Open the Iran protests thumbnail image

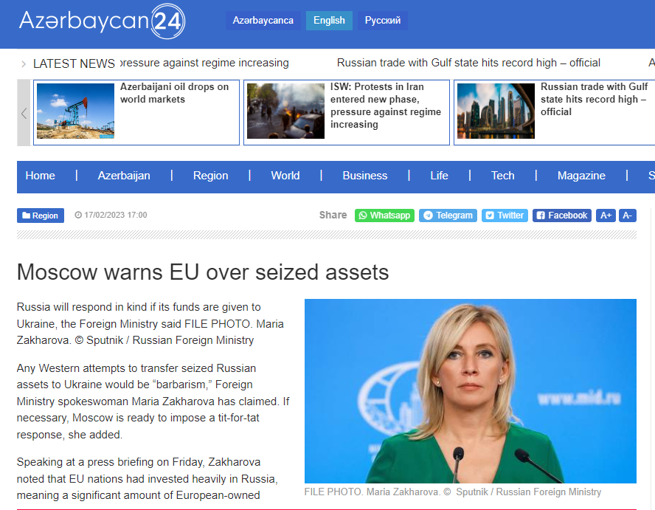[x=285, y=111]
